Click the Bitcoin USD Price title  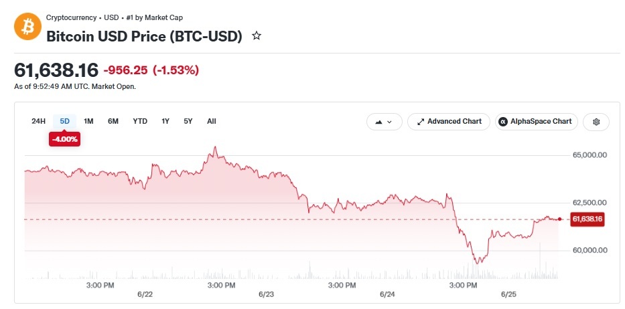[144, 37]
